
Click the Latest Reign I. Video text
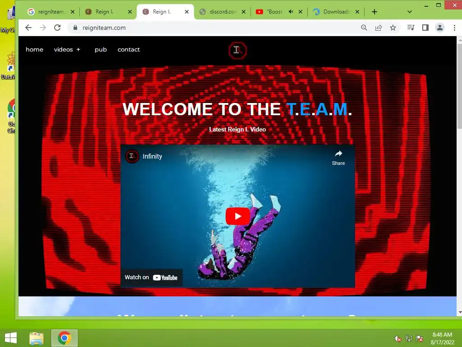click(237, 130)
